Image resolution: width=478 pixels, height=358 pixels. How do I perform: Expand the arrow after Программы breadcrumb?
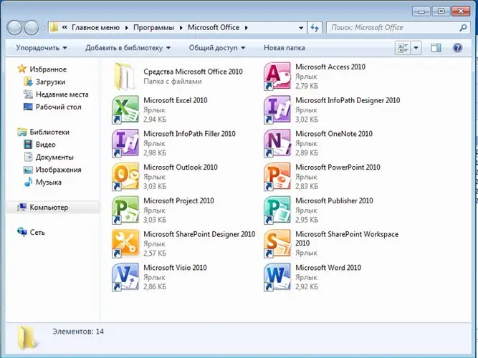(x=181, y=28)
